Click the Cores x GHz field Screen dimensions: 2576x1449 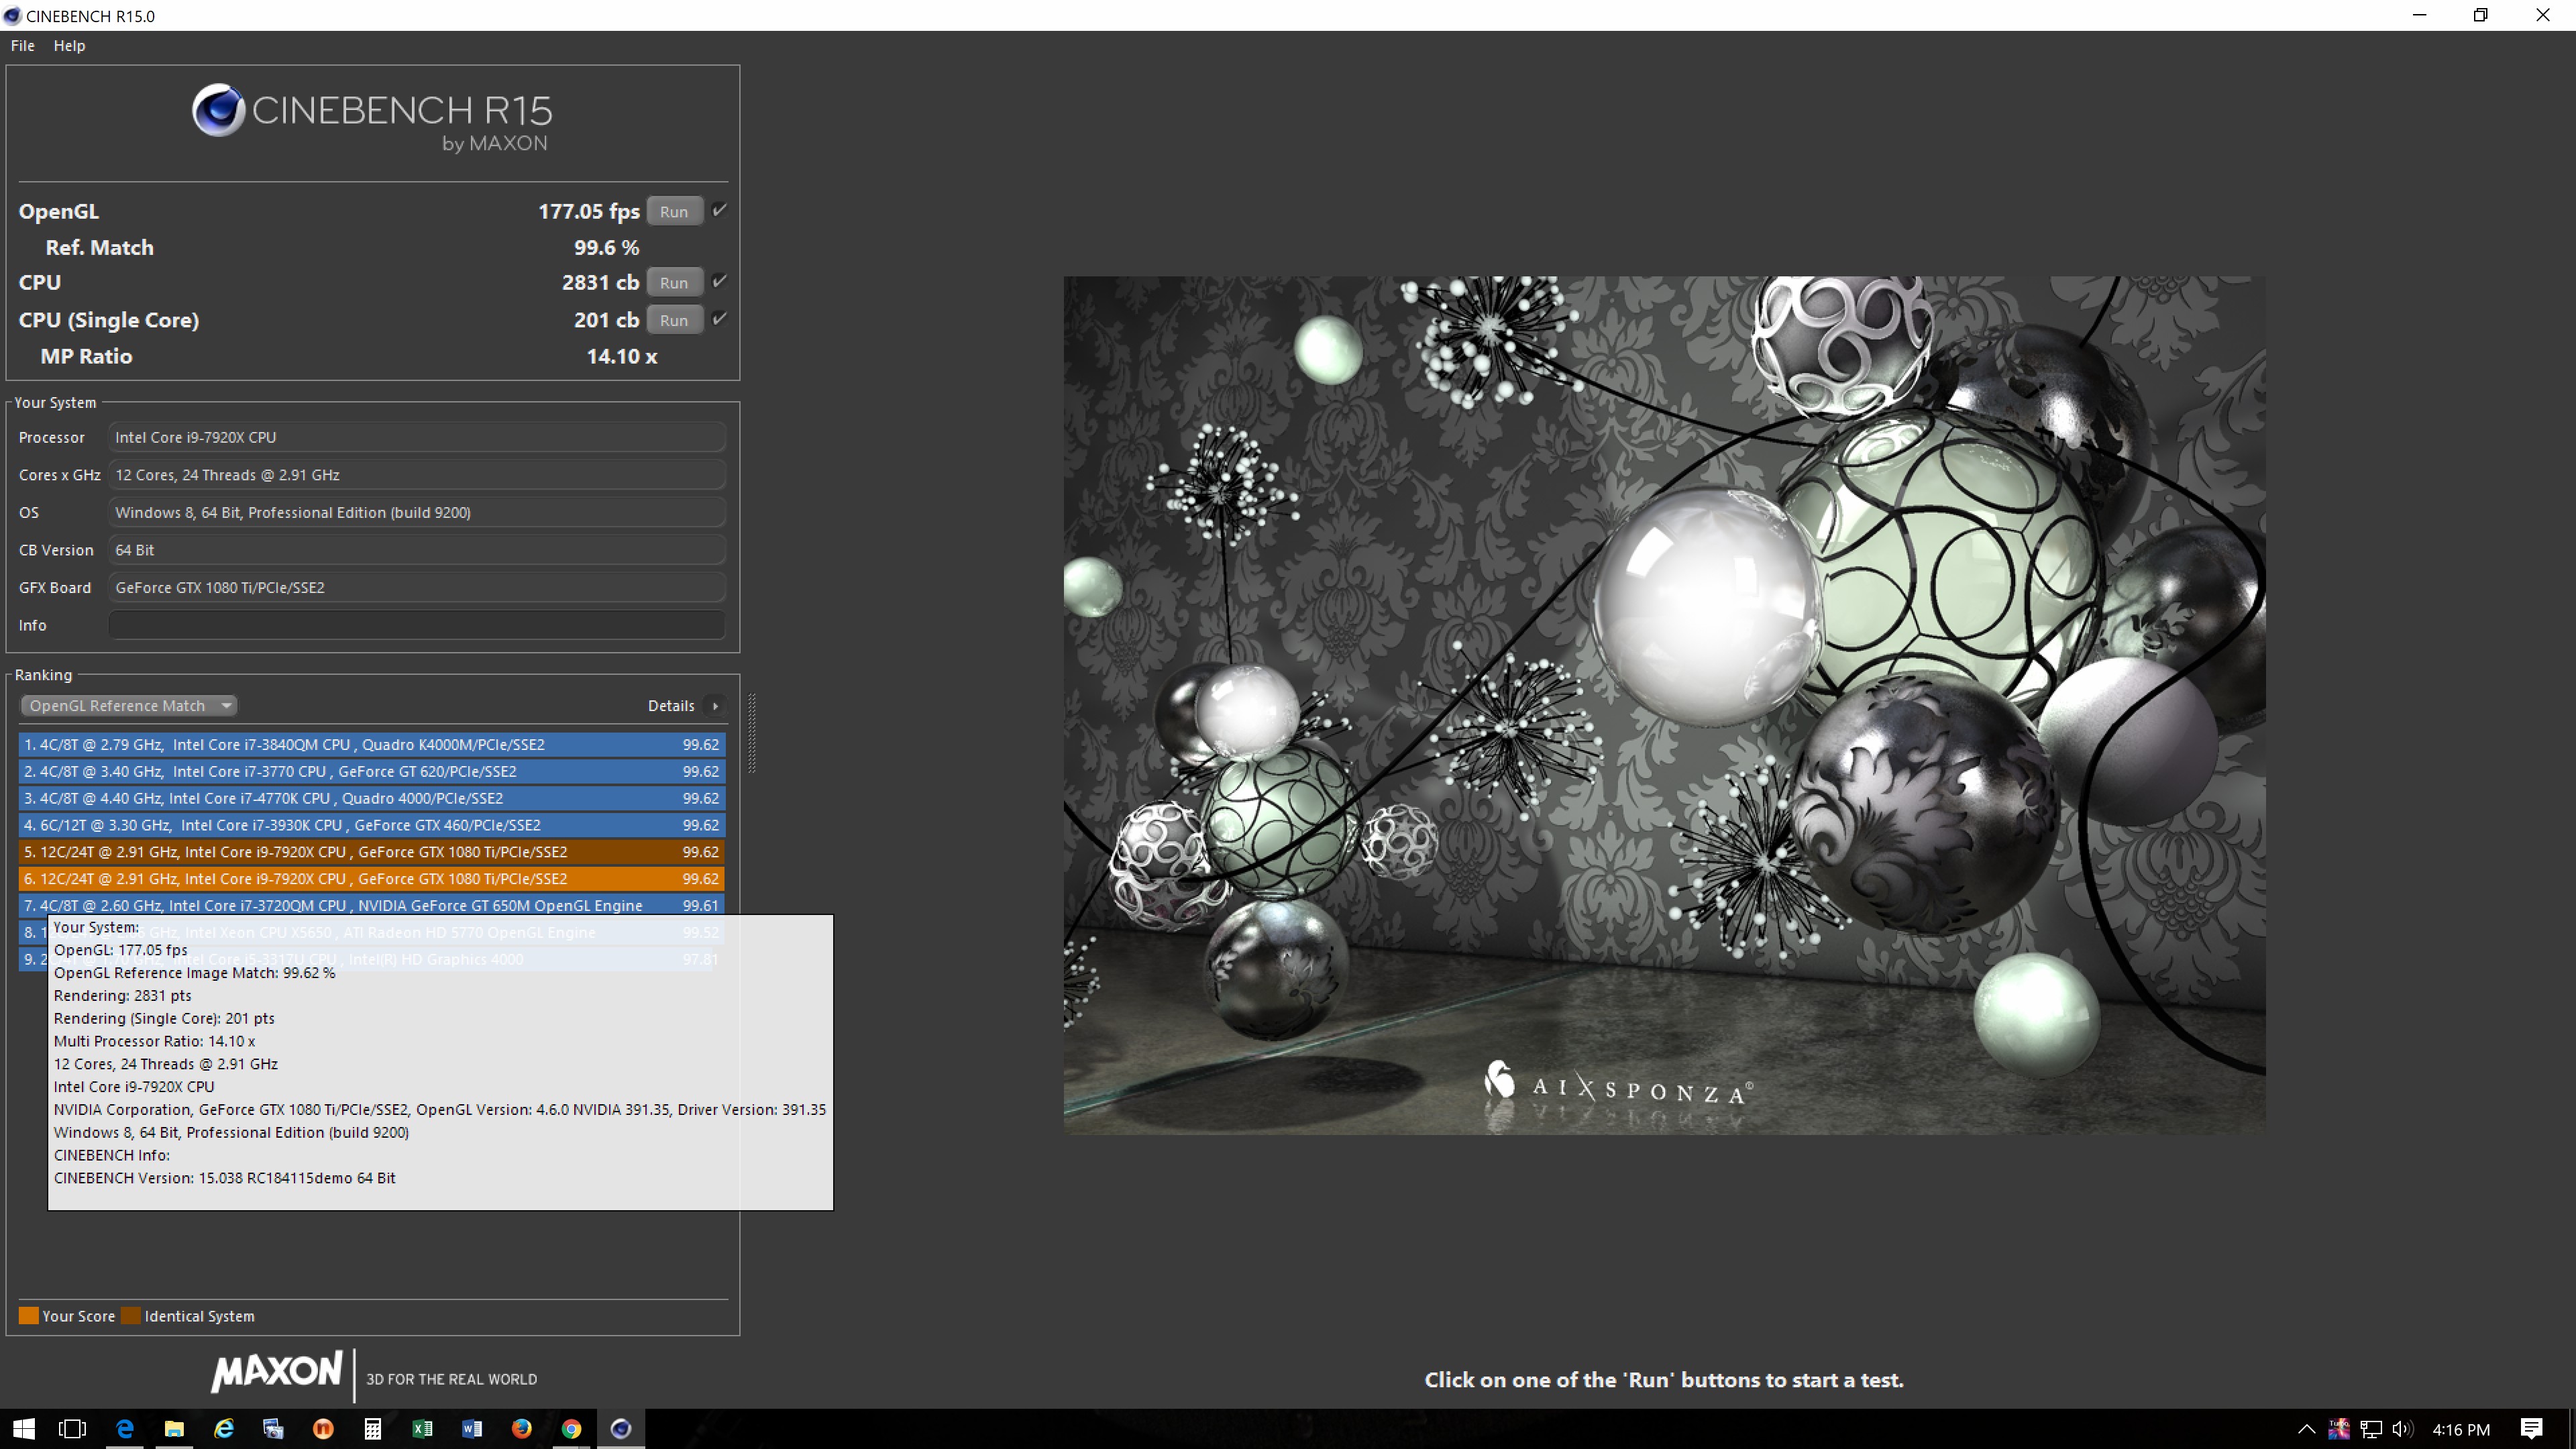(x=416, y=475)
